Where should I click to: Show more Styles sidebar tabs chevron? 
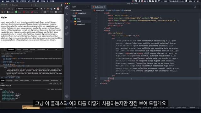tap(60, 80)
